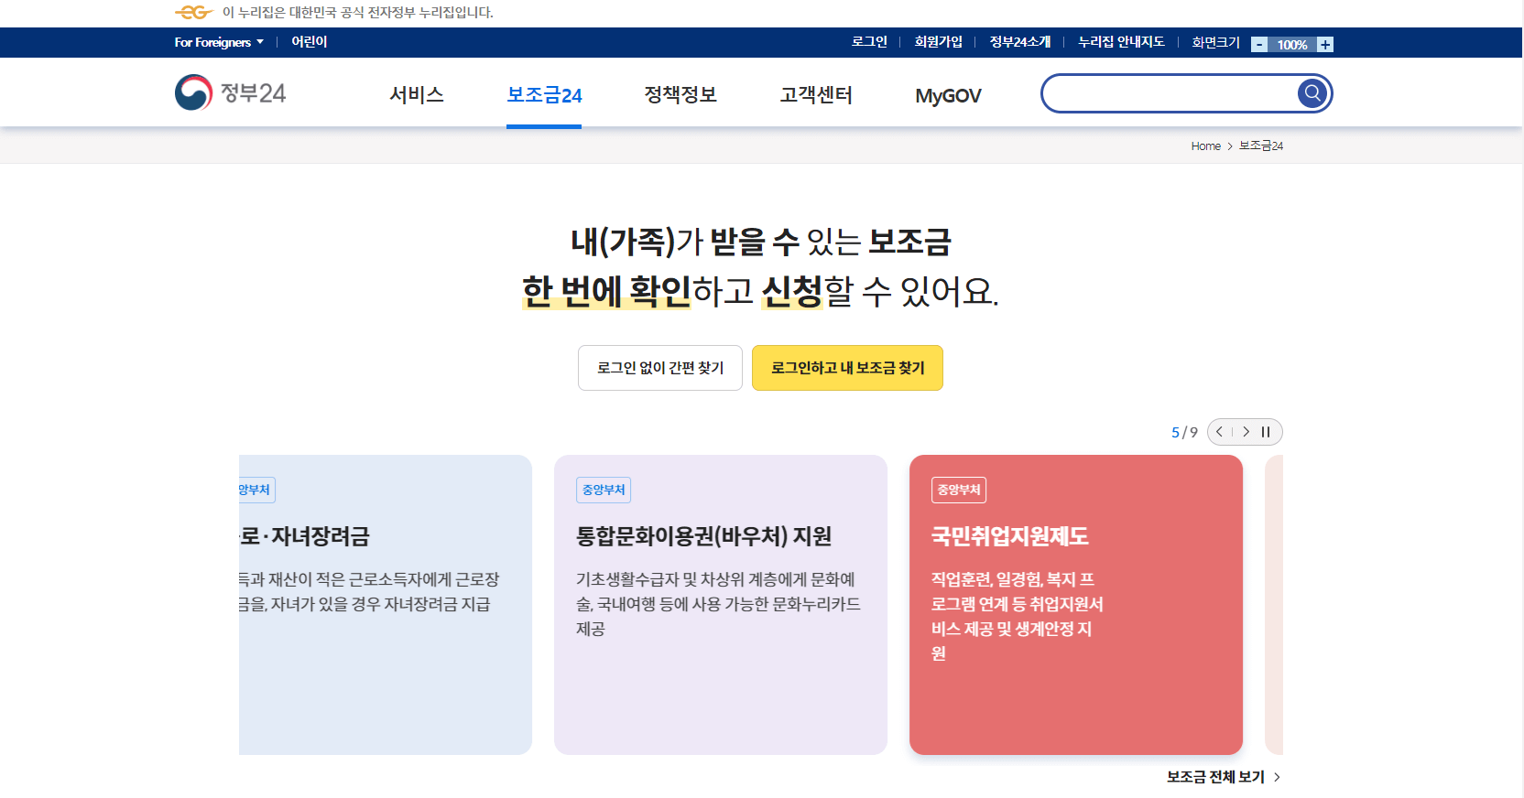Open the 통합문화이용권(바우처) 지원 card
Viewport: 1524px width, 798px height.
pos(721,605)
